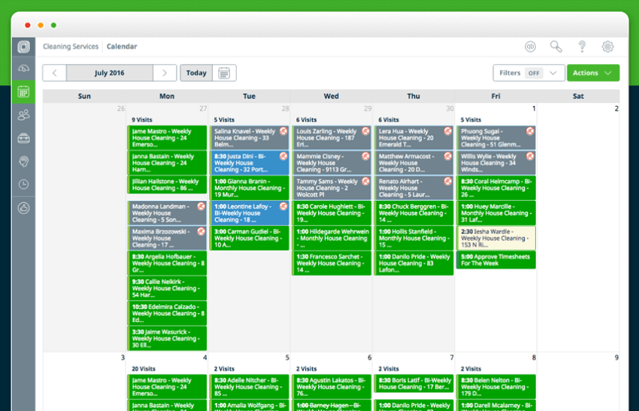This screenshot has height=411, width=639.
Task: Open Jillian Hailstone weekly cleaning visit
Action: coord(167,185)
